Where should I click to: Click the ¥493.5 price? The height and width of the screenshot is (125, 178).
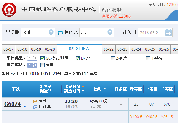(x=136, y=117)
